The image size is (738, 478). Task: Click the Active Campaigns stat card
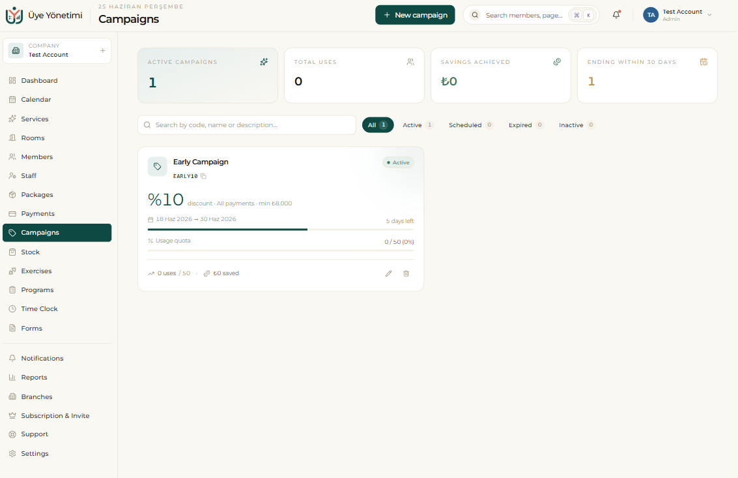(x=208, y=76)
